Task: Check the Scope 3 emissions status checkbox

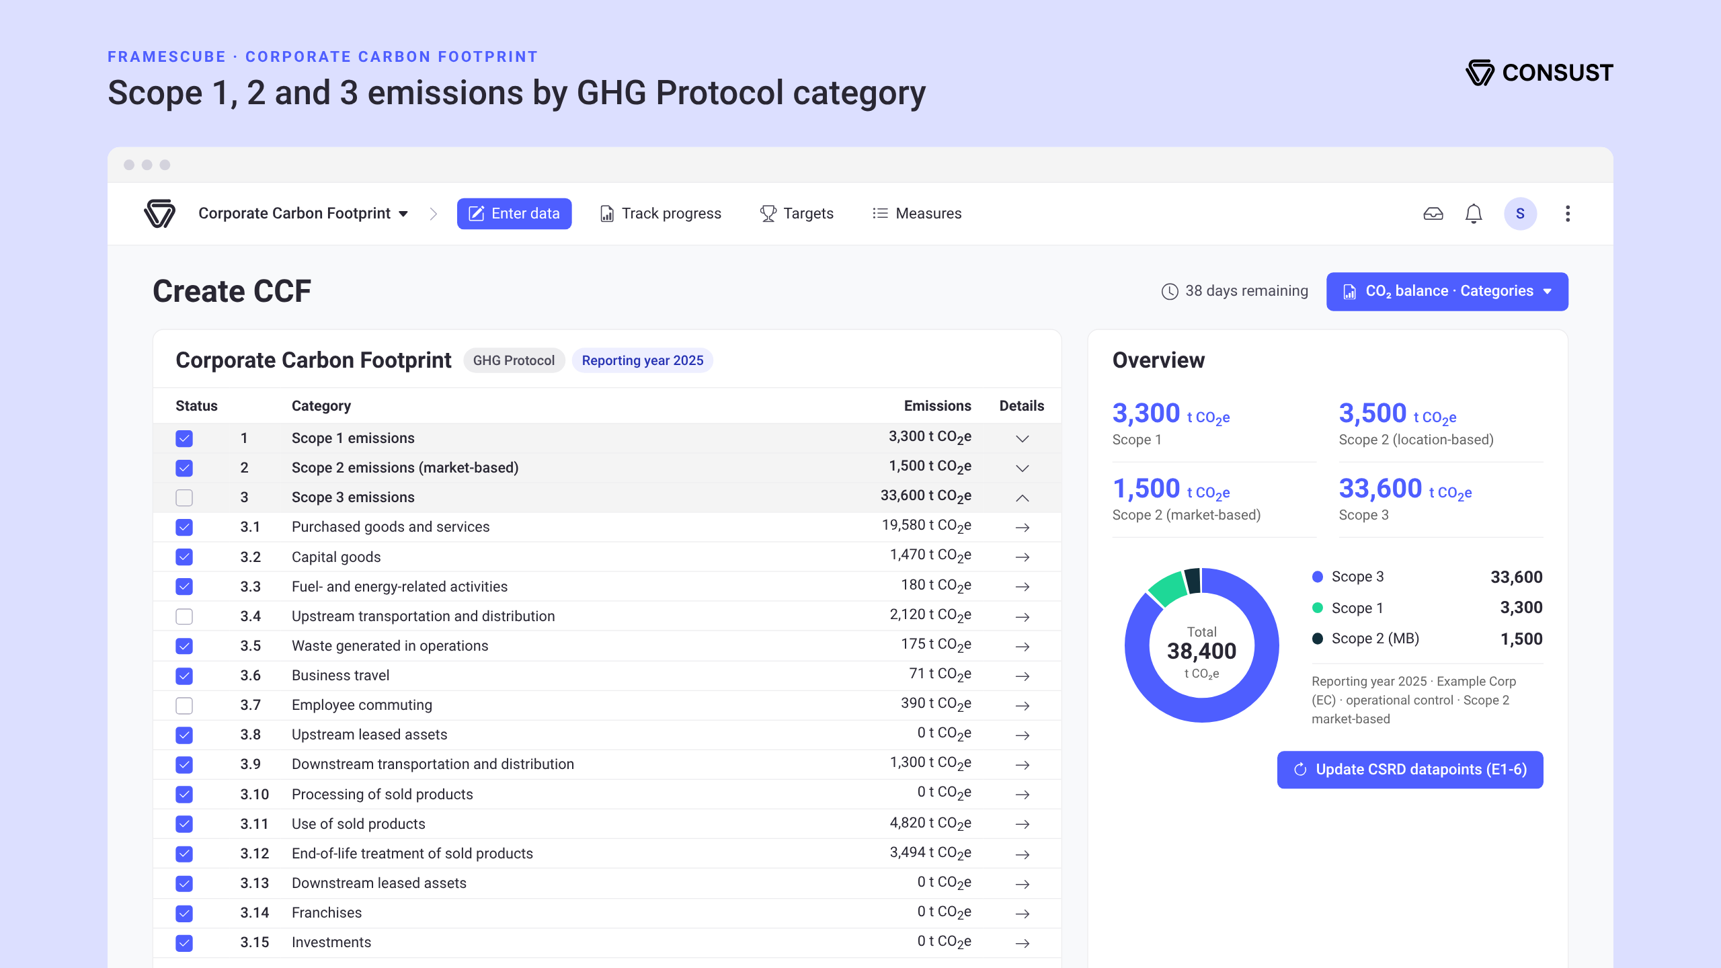Action: pyautogui.click(x=184, y=497)
